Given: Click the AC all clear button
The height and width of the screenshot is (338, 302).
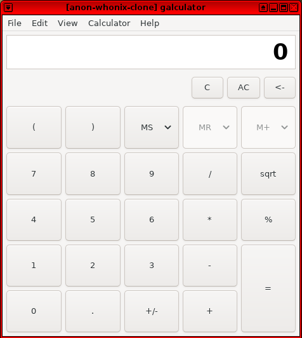Looking at the screenshot, I should pyautogui.click(x=244, y=88).
